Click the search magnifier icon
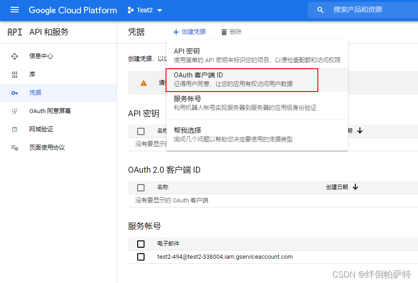418x283 pixels. tap(320, 10)
